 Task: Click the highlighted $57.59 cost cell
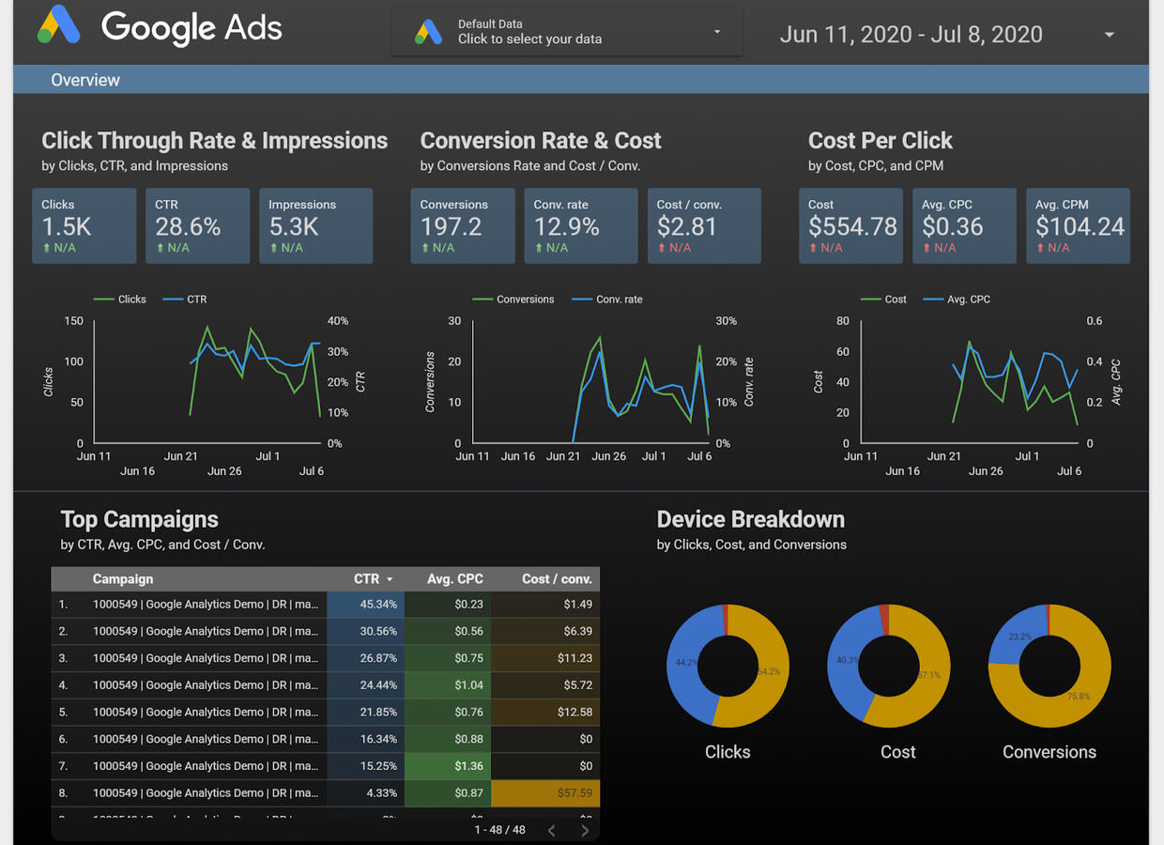[x=545, y=793]
